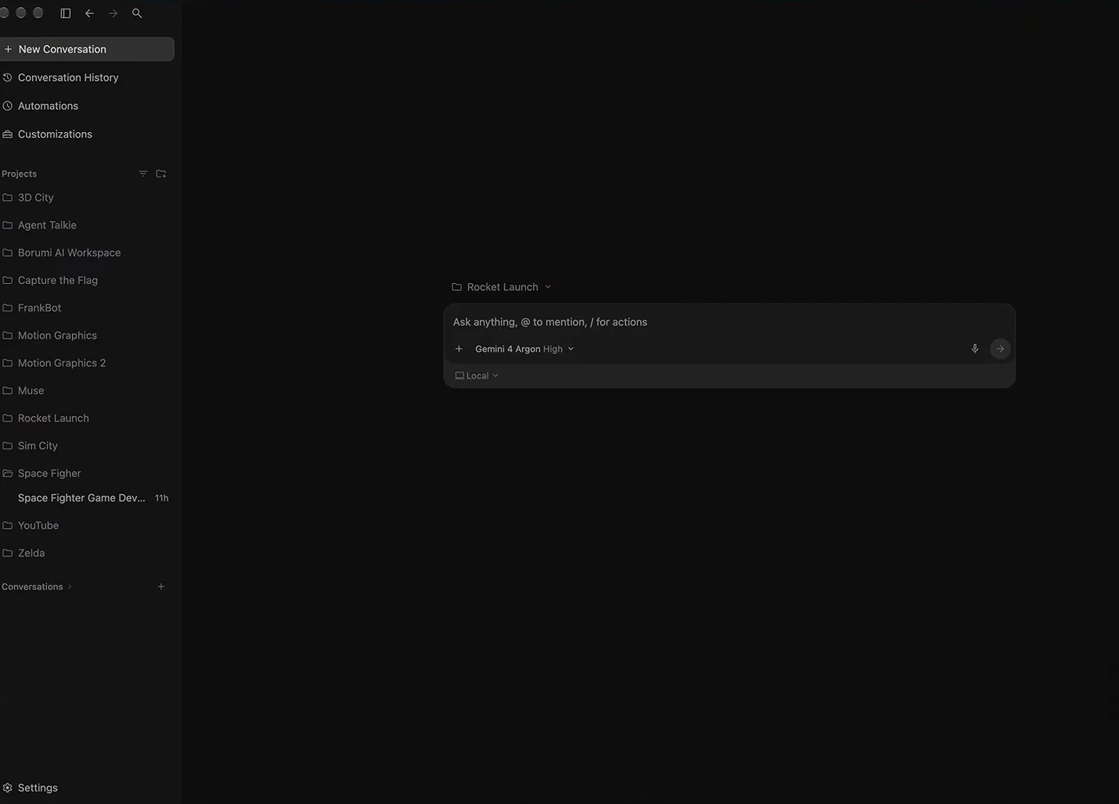Start new chat via Conversations plus icon
1119x804 pixels.
point(161,587)
